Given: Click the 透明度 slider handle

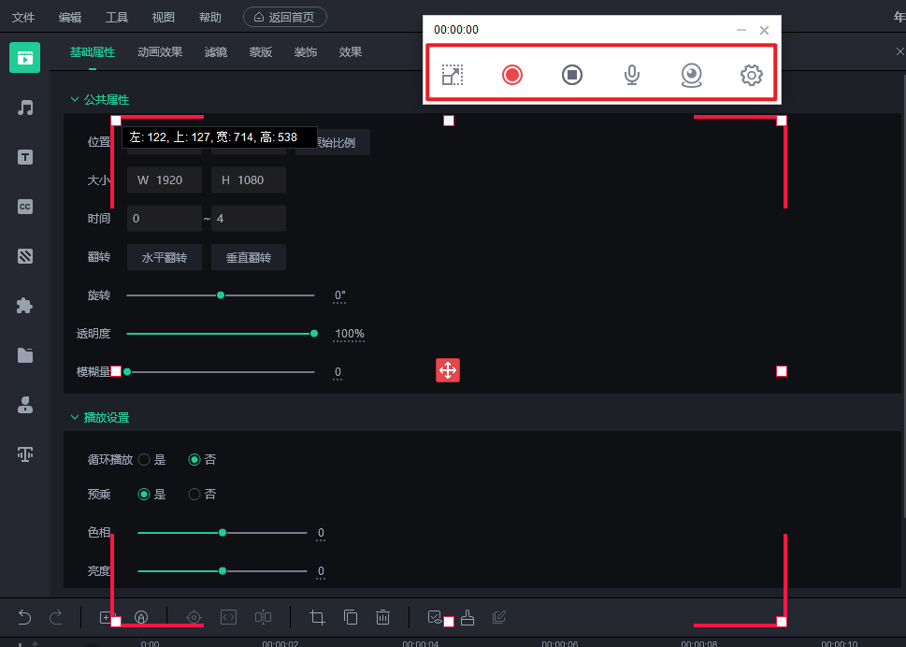Looking at the screenshot, I should pos(314,334).
